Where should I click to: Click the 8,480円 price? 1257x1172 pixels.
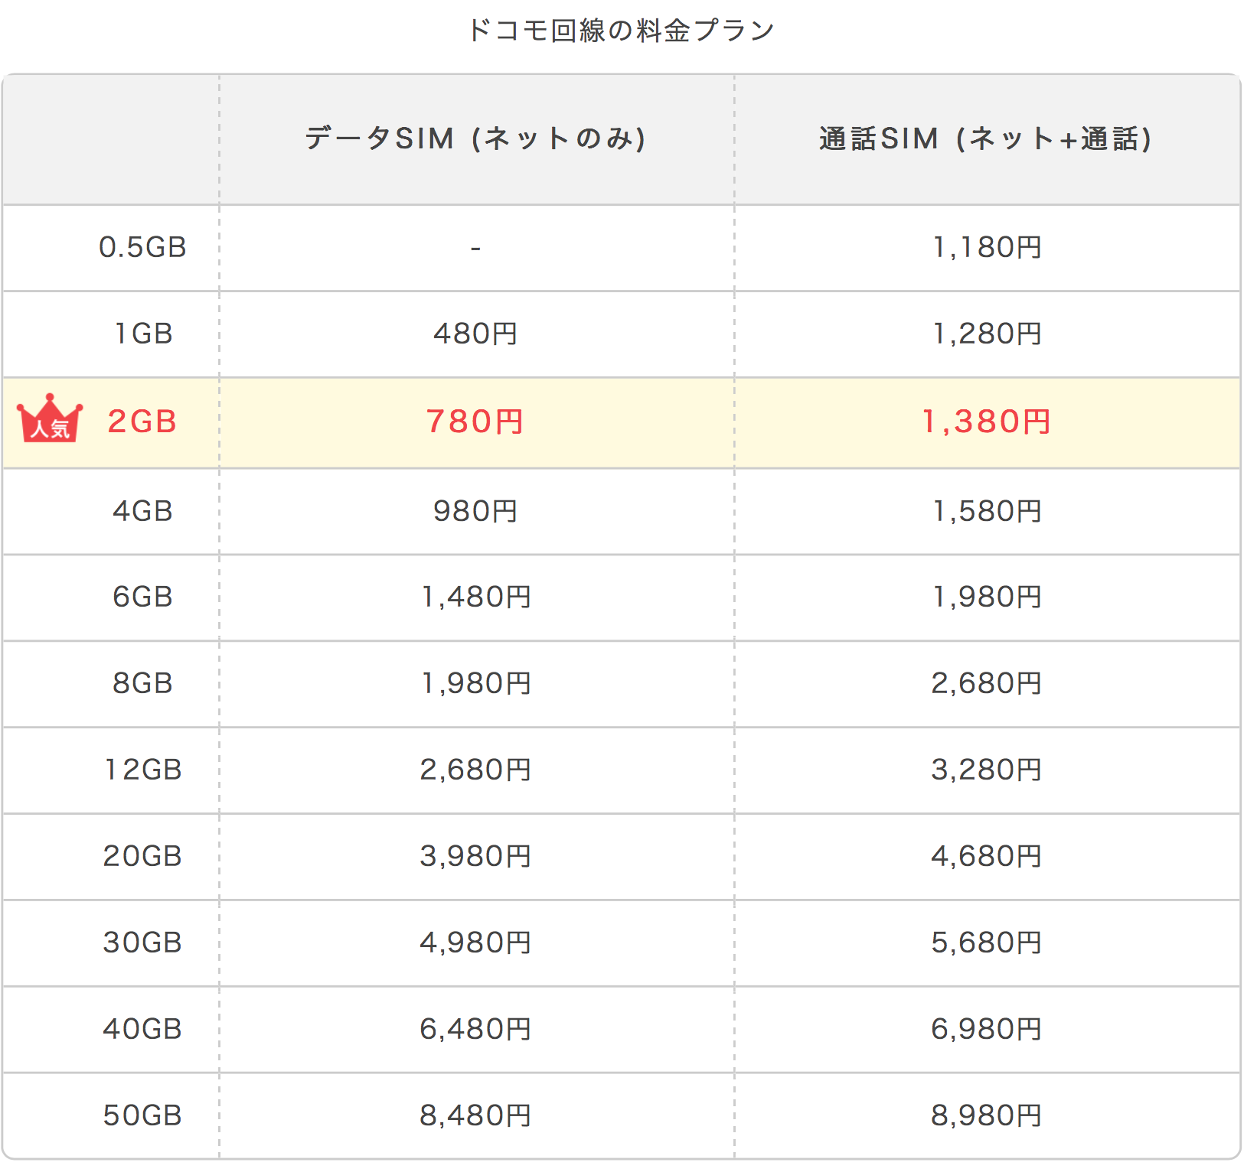(x=475, y=1115)
